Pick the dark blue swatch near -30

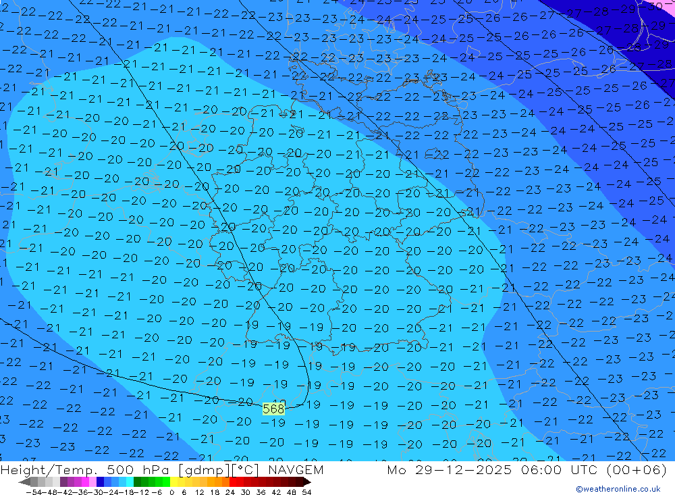101,482
